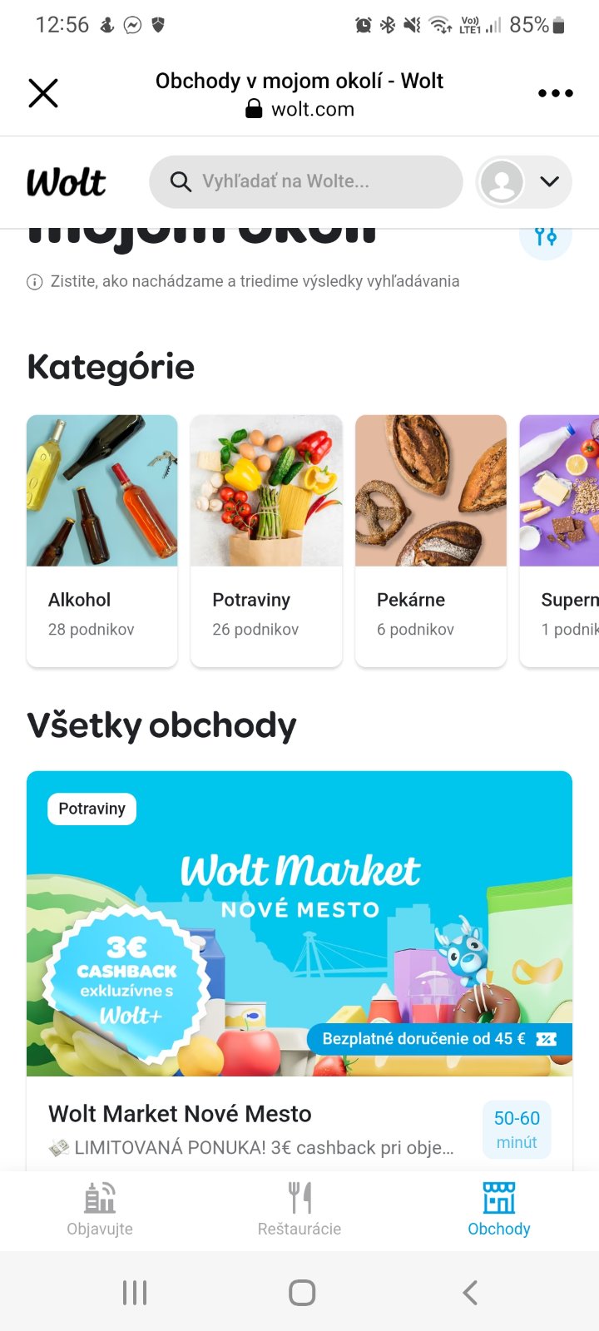This screenshot has width=599, height=1331.
Task: Expand the account dropdown chevron
Action: coord(550,181)
